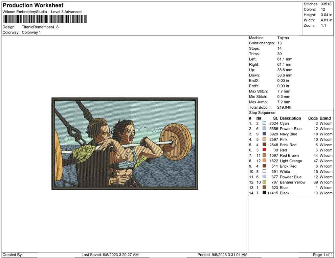
Task: Click the total bobbin value '219.84ft'
Action: pos(284,107)
